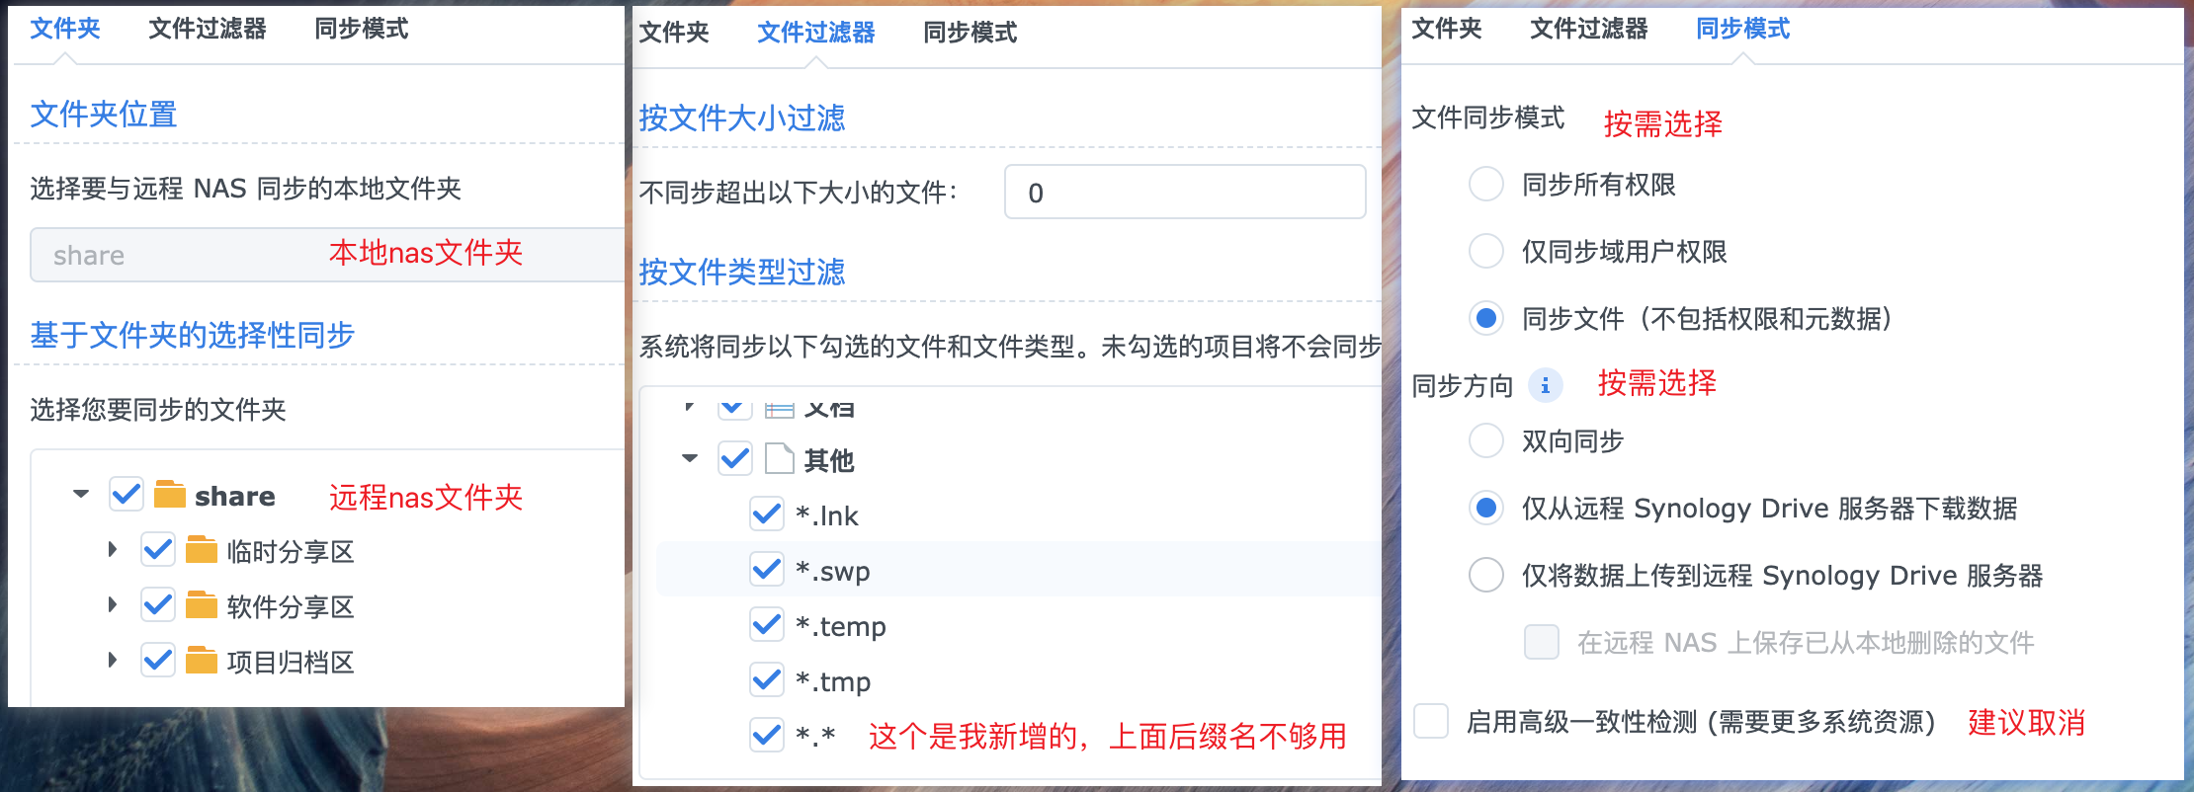The image size is (2194, 792).
Task: Collapse the share folder tree
Action: tap(81, 495)
